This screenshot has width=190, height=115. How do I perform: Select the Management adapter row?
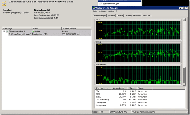coord(140,105)
